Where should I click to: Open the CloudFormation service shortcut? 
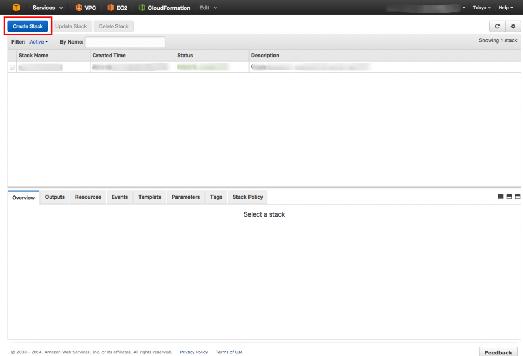(165, 8)
